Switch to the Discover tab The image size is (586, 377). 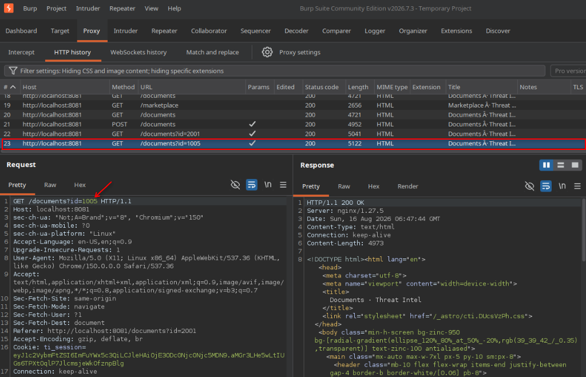click(x=498, y=31)
